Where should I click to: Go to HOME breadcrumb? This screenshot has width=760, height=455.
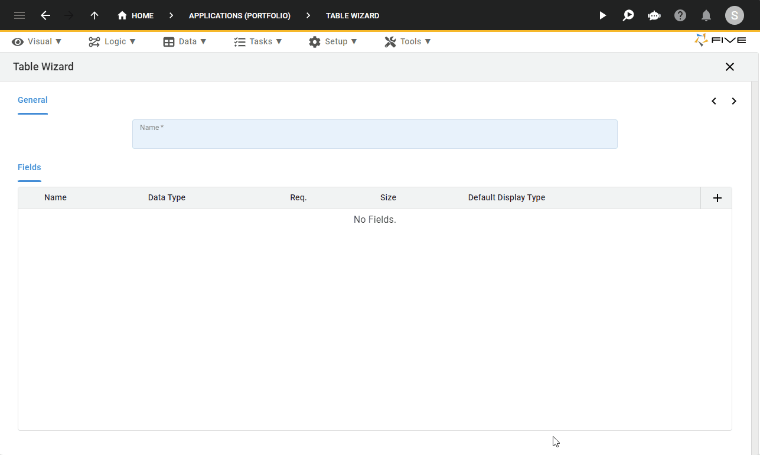(x=136, y=15)
